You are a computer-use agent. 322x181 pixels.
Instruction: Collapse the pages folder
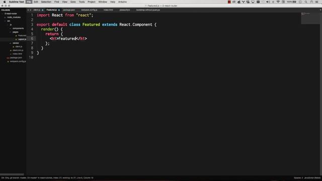coord(11,32)
